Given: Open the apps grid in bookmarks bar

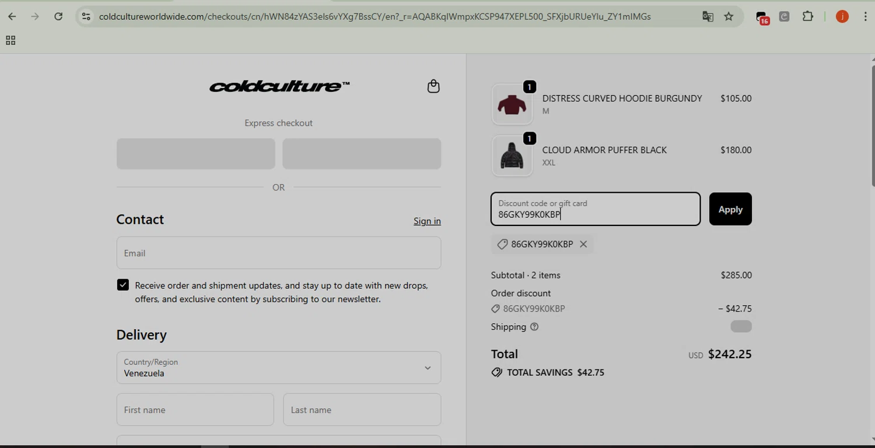Looking at the screenshot, I should click(x=10, y=40).
